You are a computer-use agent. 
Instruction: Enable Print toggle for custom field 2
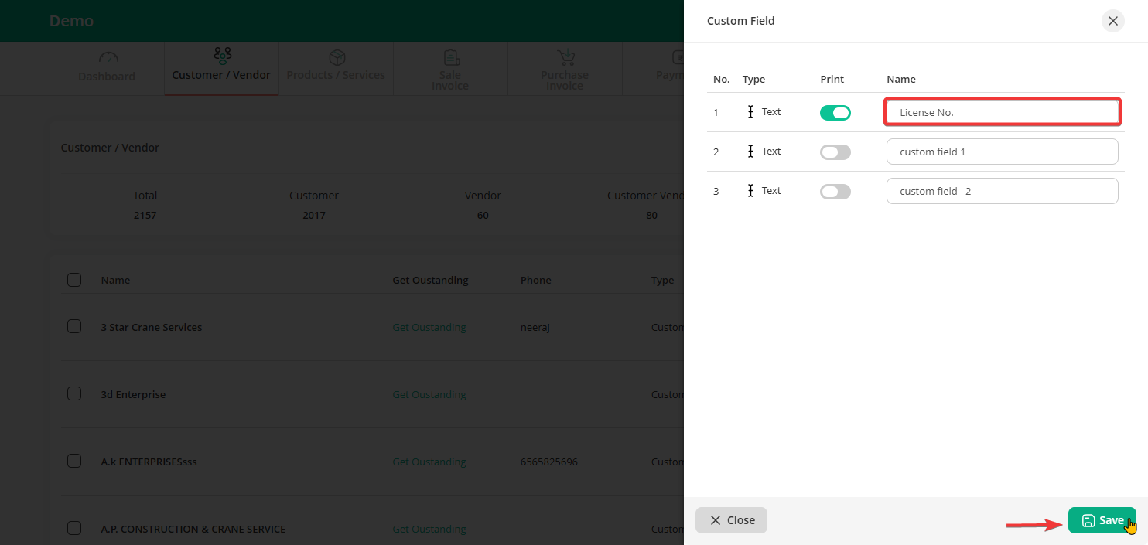835,192
